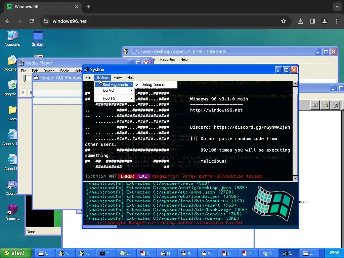Click the EXC badge in log line
The image size is (344, 258).
click(x=143, y=176)
